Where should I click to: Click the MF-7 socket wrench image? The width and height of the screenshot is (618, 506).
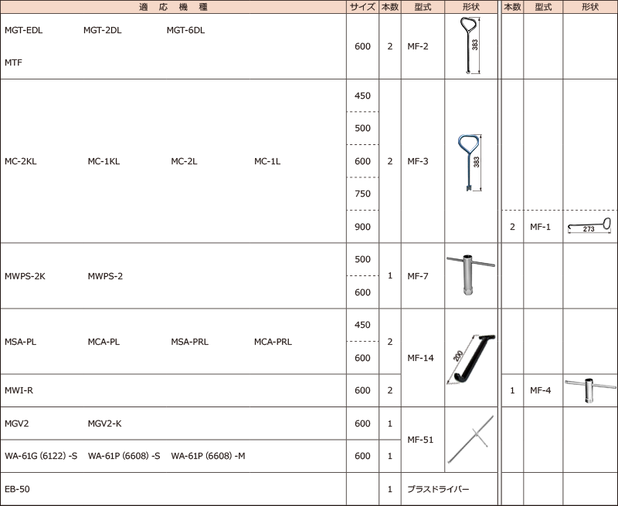point(470,275)
